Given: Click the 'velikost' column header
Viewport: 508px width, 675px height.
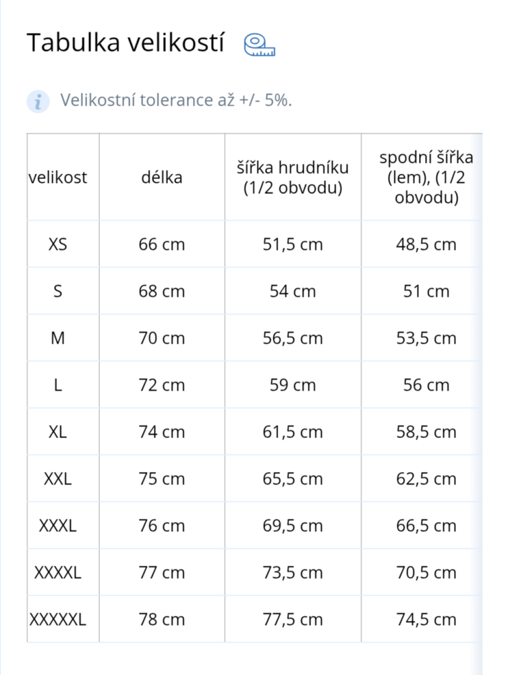Looking at the screenshot, I should [x=58, y=178].
